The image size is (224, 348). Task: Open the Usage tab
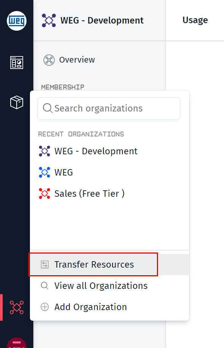195,20
